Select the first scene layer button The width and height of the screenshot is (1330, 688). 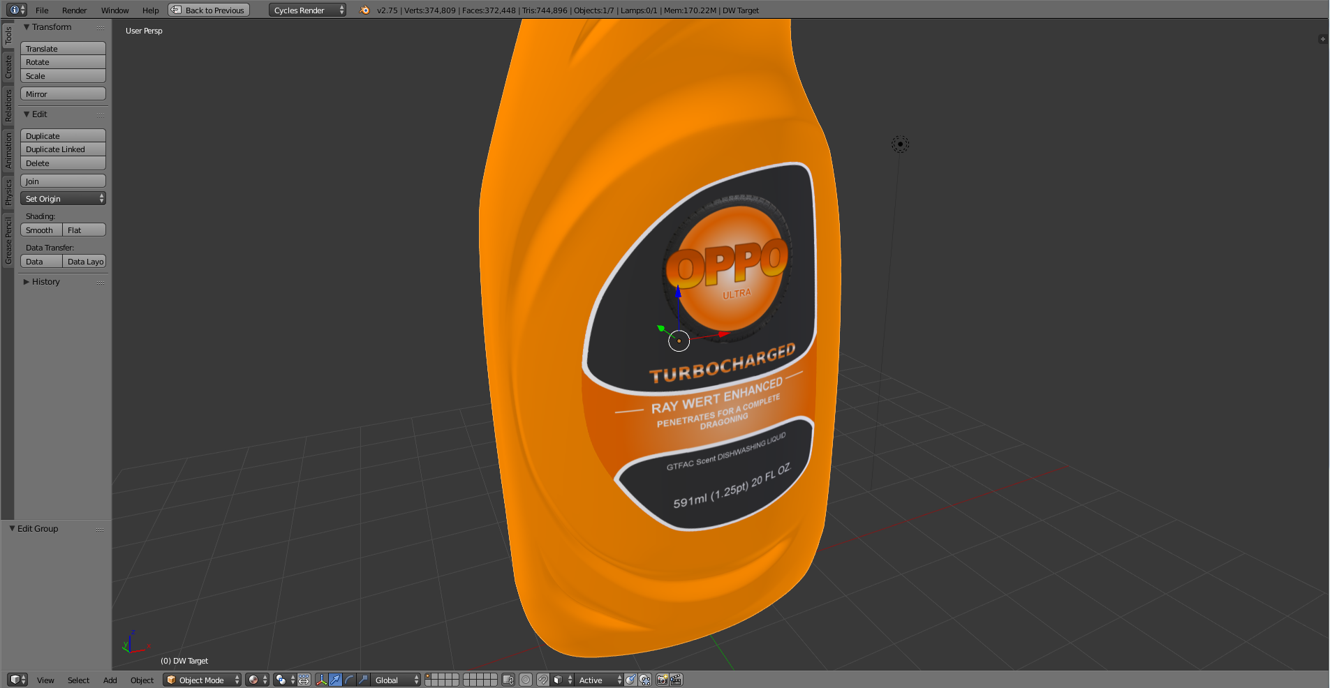[429, 676]
